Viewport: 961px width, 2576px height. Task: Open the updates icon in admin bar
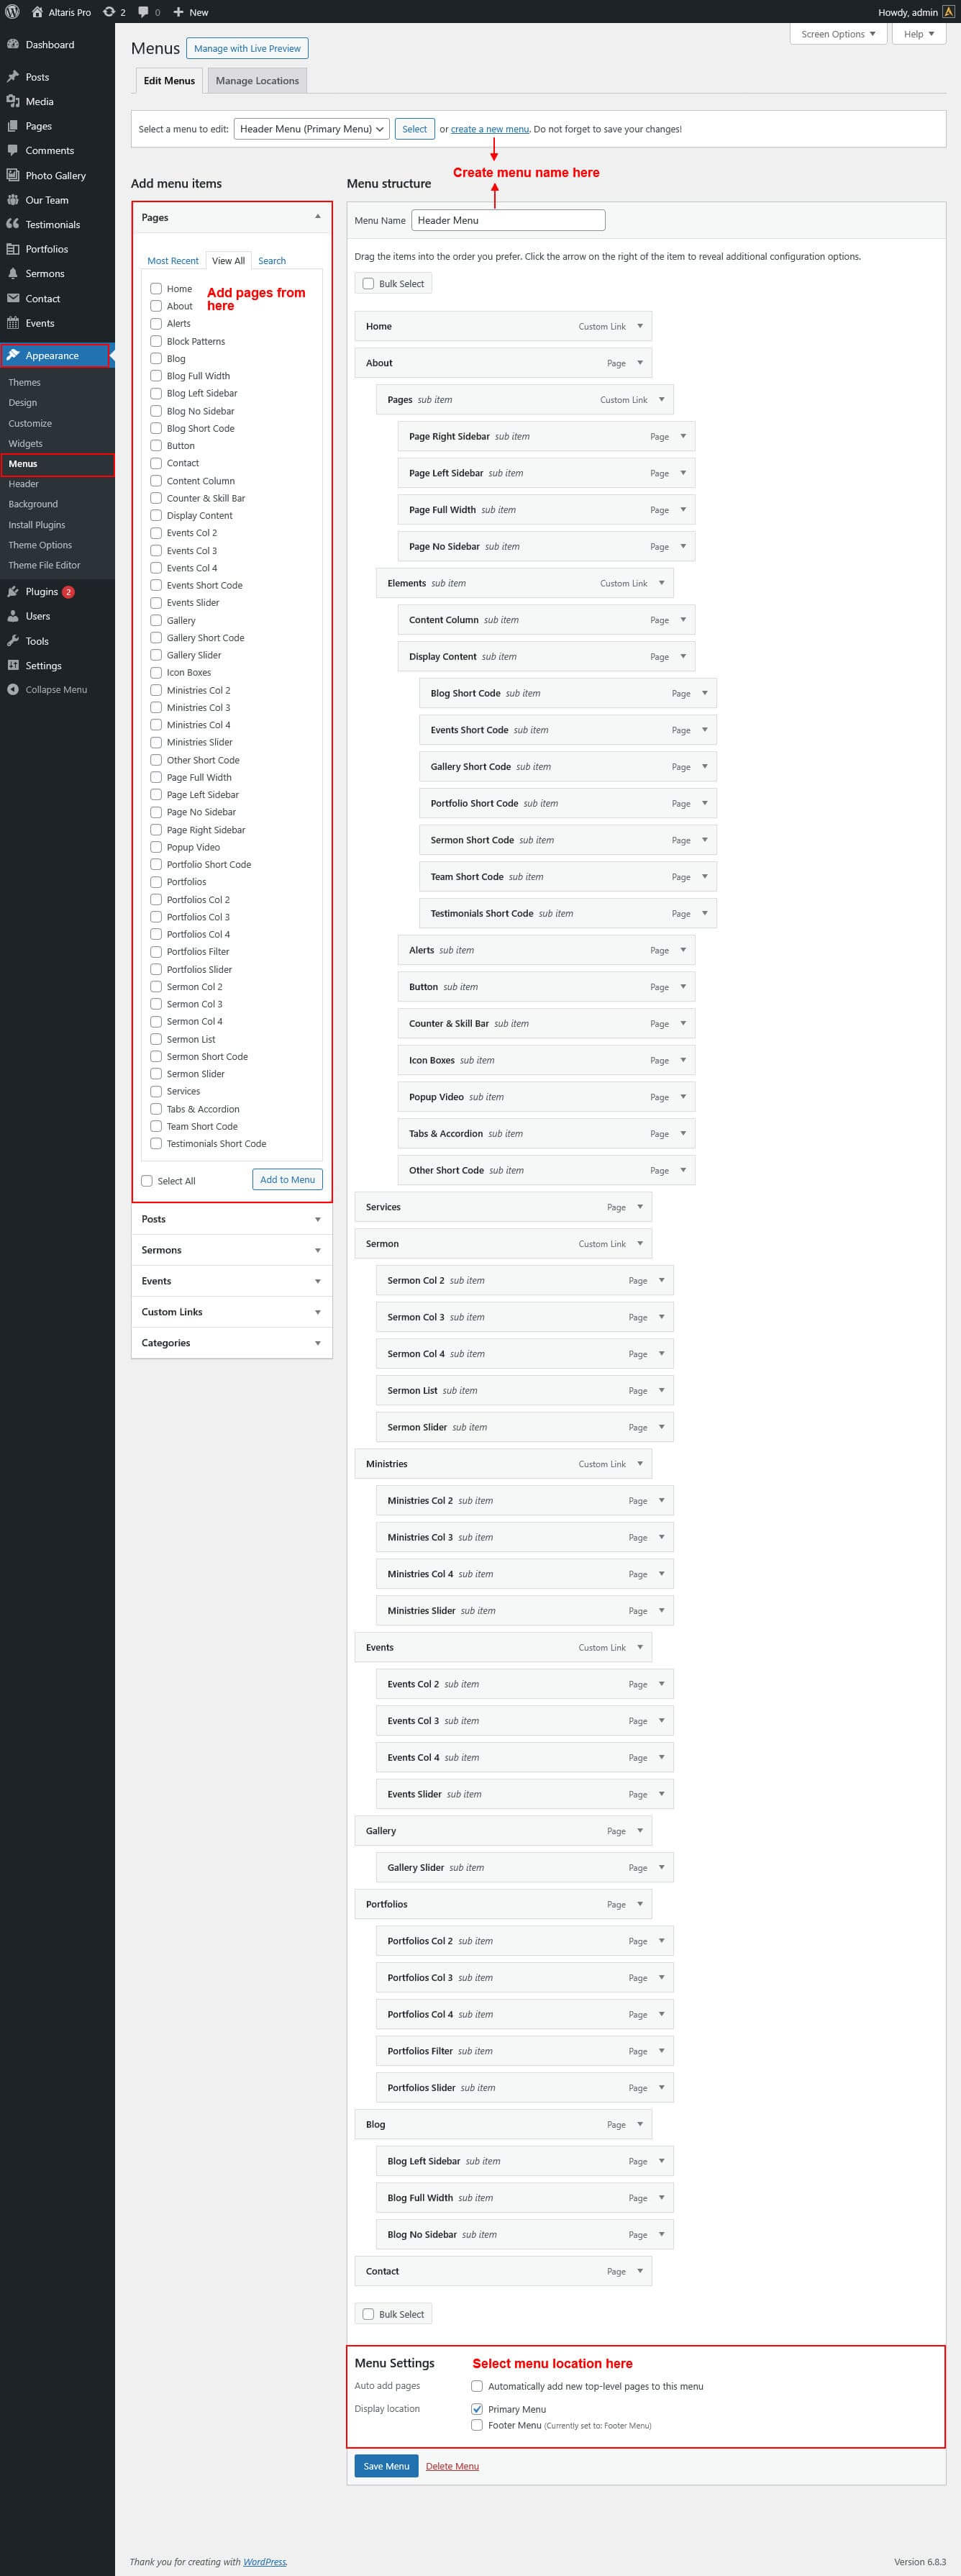click(109, 12)
